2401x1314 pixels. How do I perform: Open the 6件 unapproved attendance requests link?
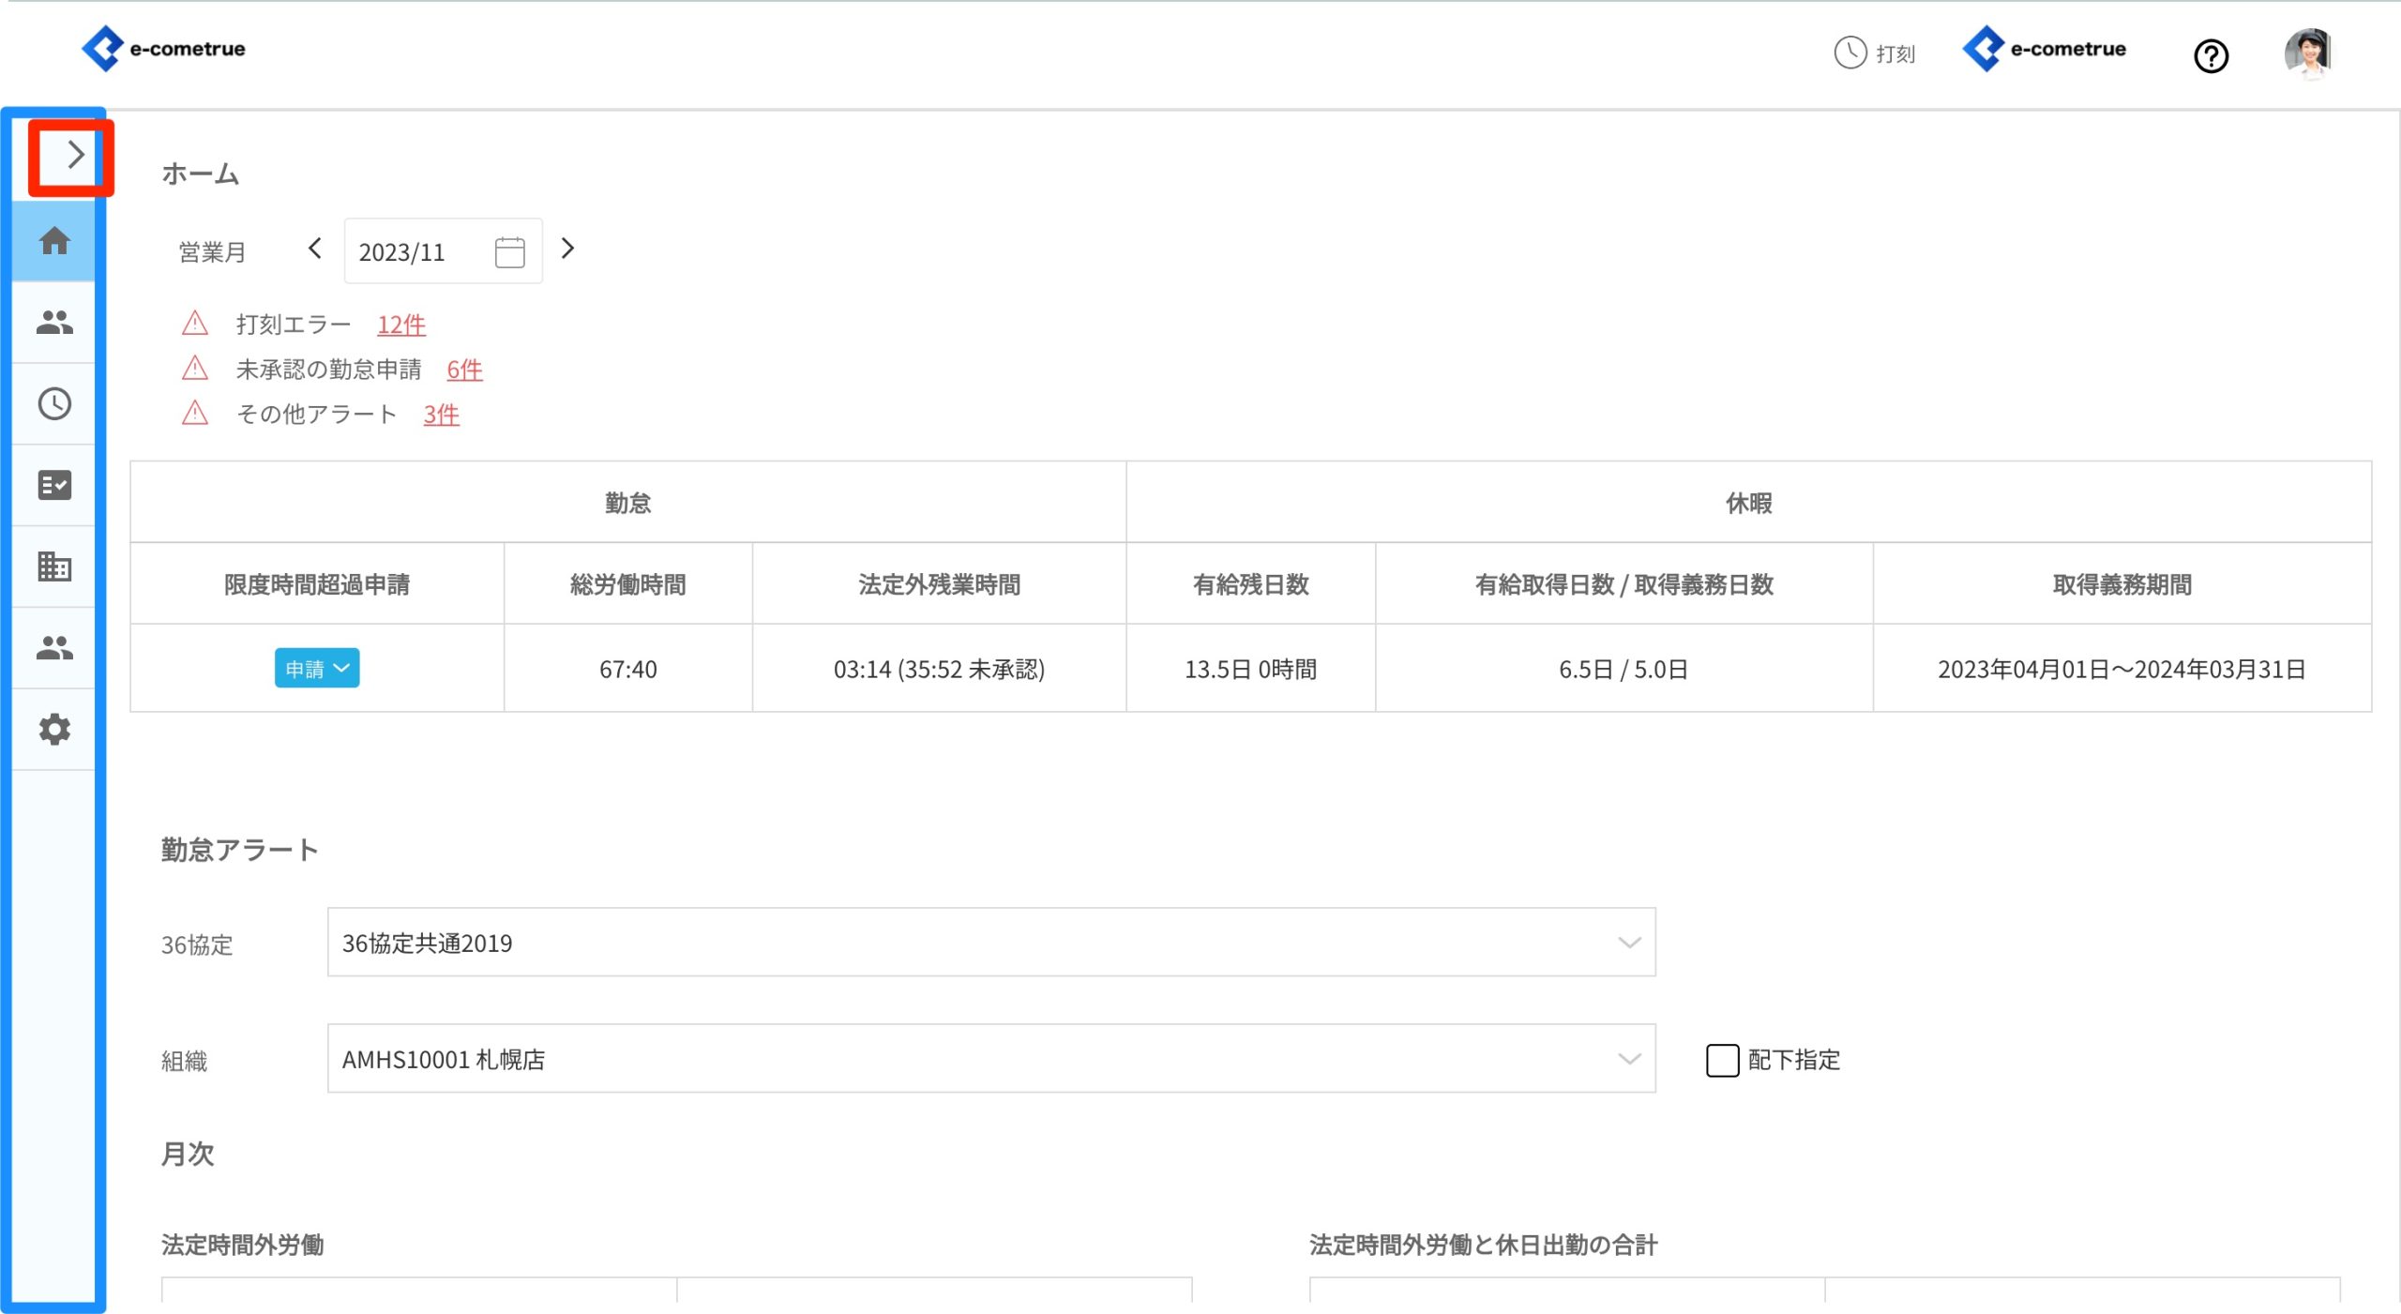(x=463, y=370)
